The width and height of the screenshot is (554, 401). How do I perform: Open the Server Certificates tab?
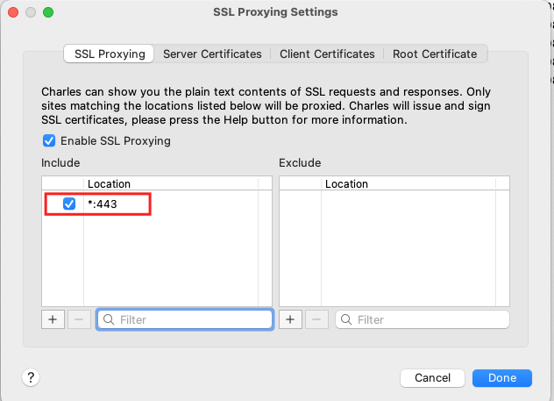point(212,54)
